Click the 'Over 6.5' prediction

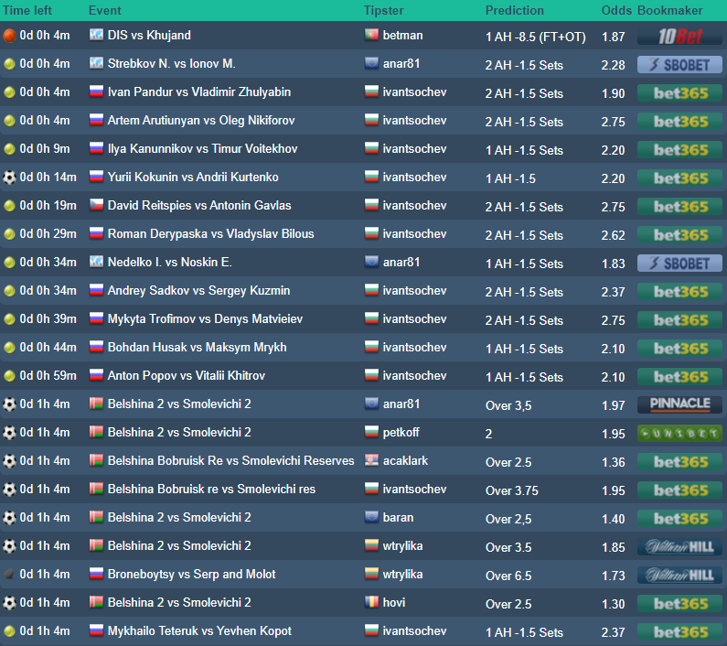tap(508, 576)
